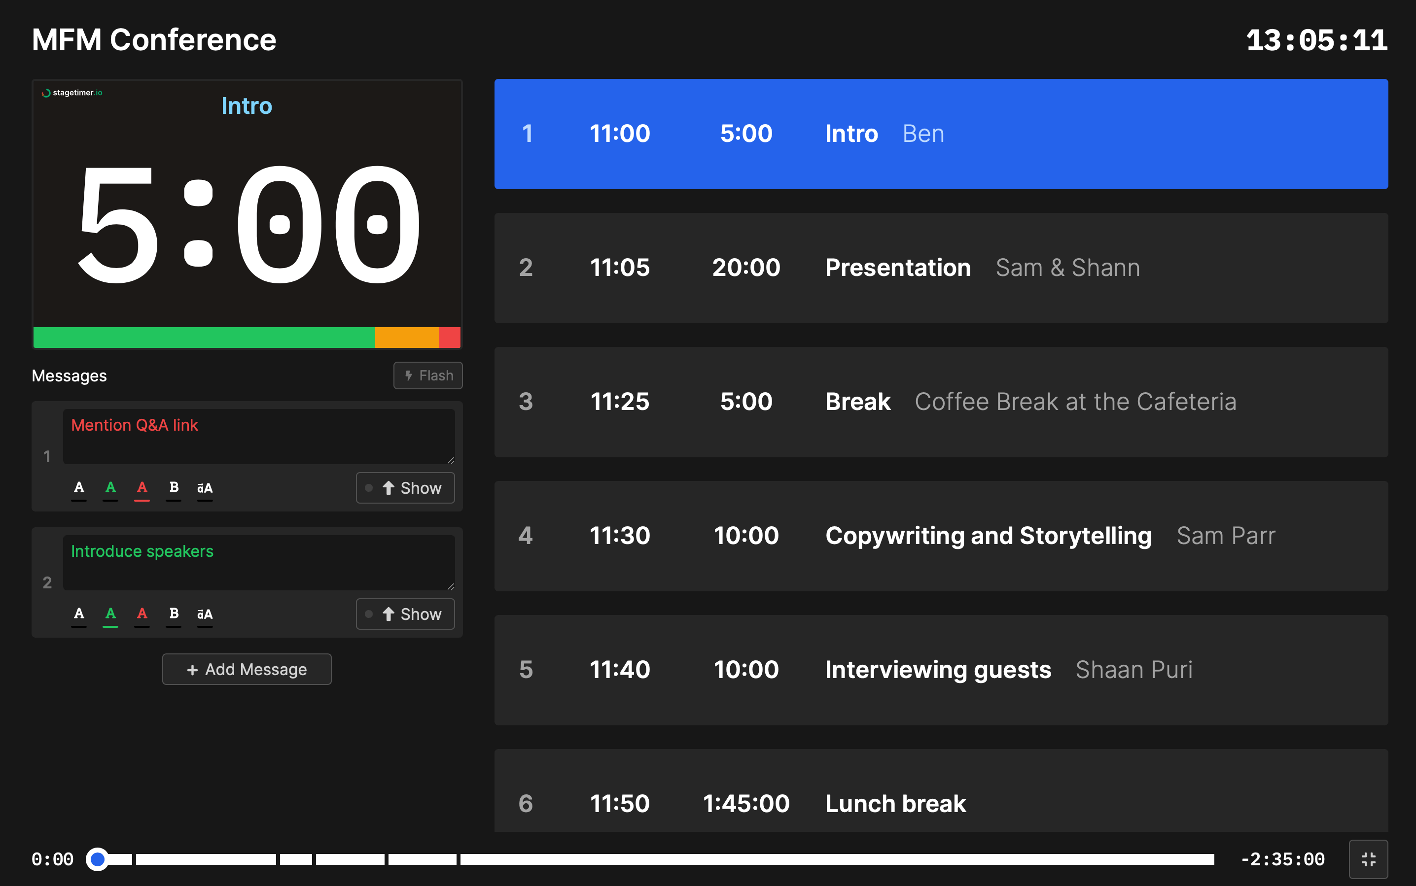The width and height of the screenshot is (1416, 886).
Task: Click the Add Message button
Action: (247, 670)
